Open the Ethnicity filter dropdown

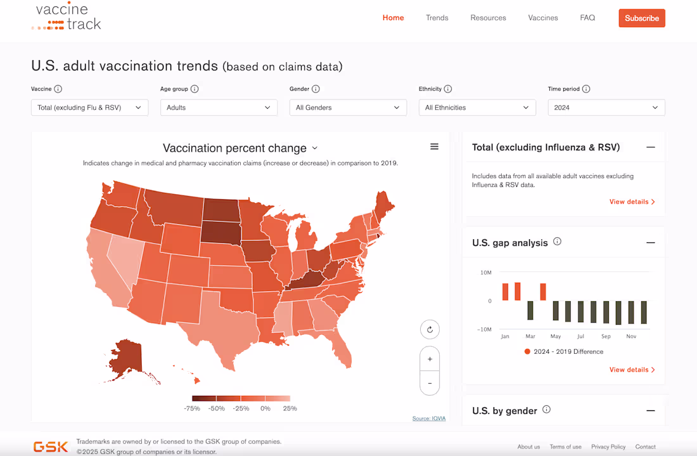[476, 107]
